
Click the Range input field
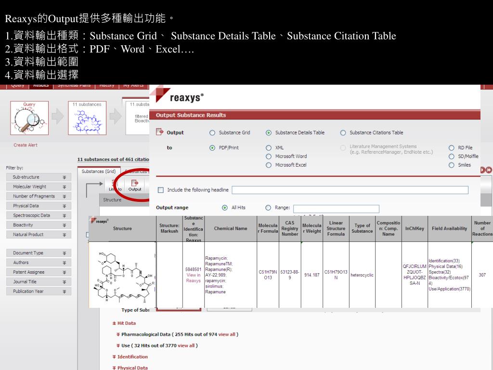point(336,209)
